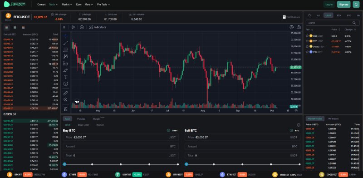Screen dimensions: 363x178
Task: Set Buy BTC slider to the 100% point
Action: (x=178, y=164)
